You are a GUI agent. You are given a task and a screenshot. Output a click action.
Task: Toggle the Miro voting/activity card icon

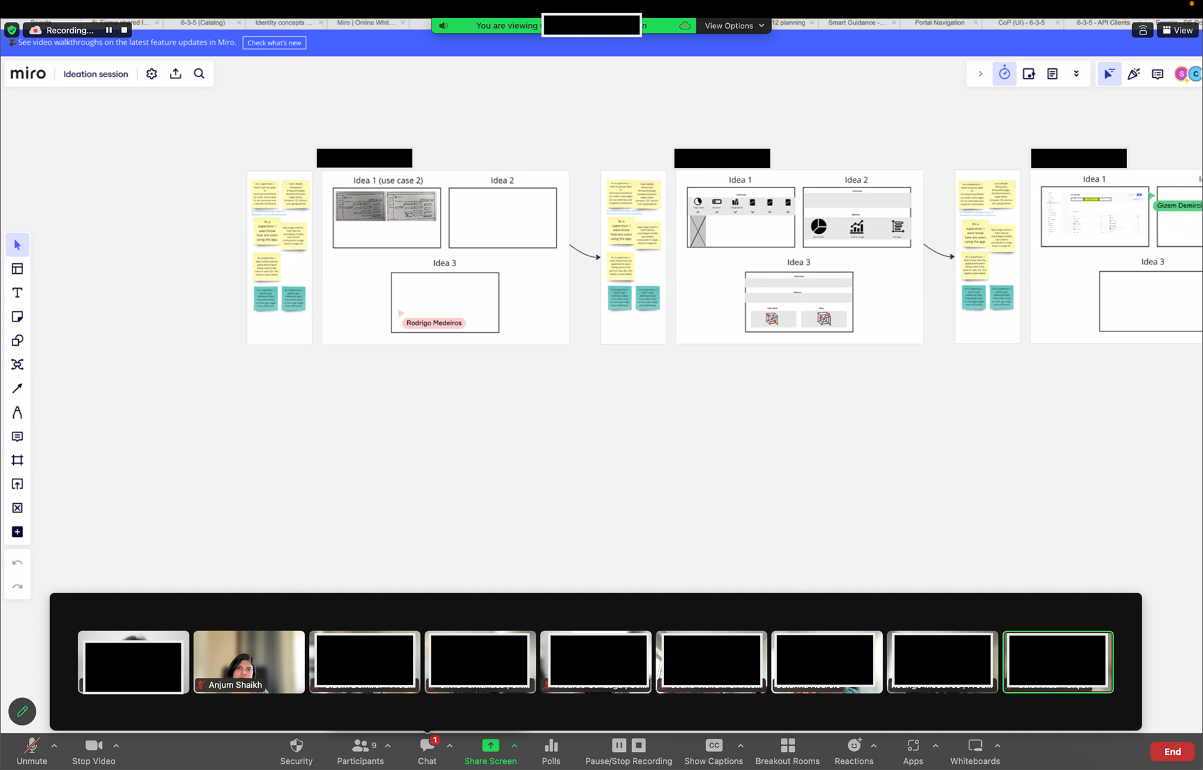(x=1029, y=74)
